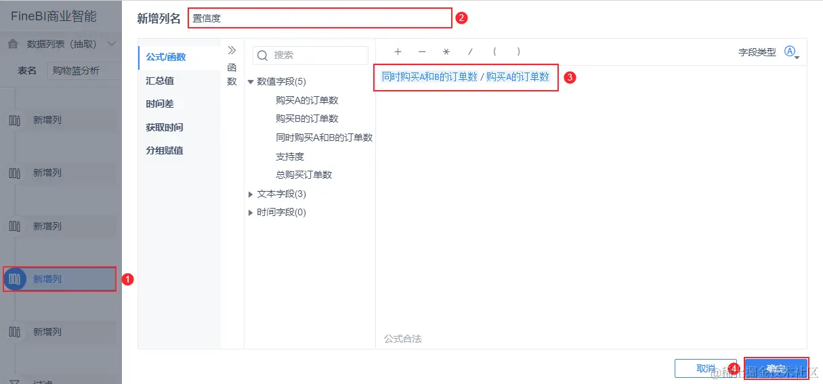Insert the division slash operator

click(469, 51)
